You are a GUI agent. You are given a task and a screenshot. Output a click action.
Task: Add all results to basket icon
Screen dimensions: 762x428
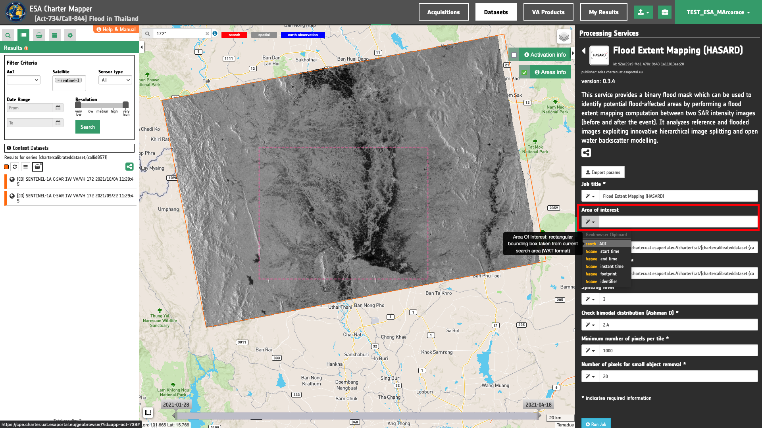(x=37, y=167)
